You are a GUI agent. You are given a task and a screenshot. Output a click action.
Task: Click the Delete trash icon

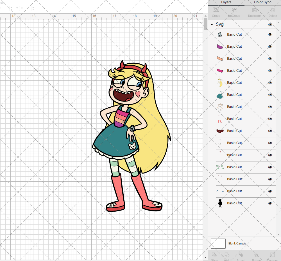pyautogui.click(x=273, y=10)
